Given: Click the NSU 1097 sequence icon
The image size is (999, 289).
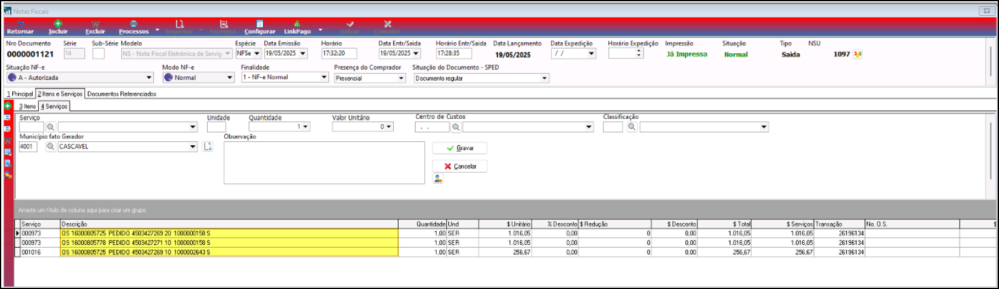Looking at the screenshot, I should pyautogui.click(x=857, y=54).
